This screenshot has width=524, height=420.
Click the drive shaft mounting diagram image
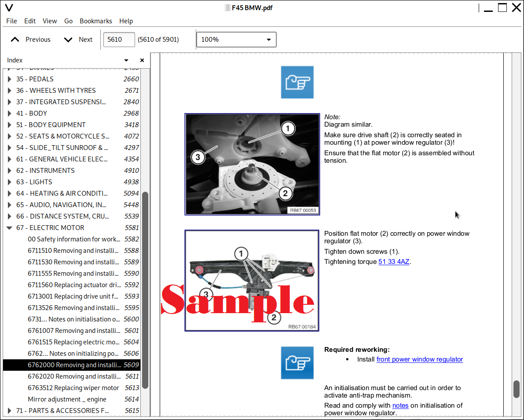252,164
